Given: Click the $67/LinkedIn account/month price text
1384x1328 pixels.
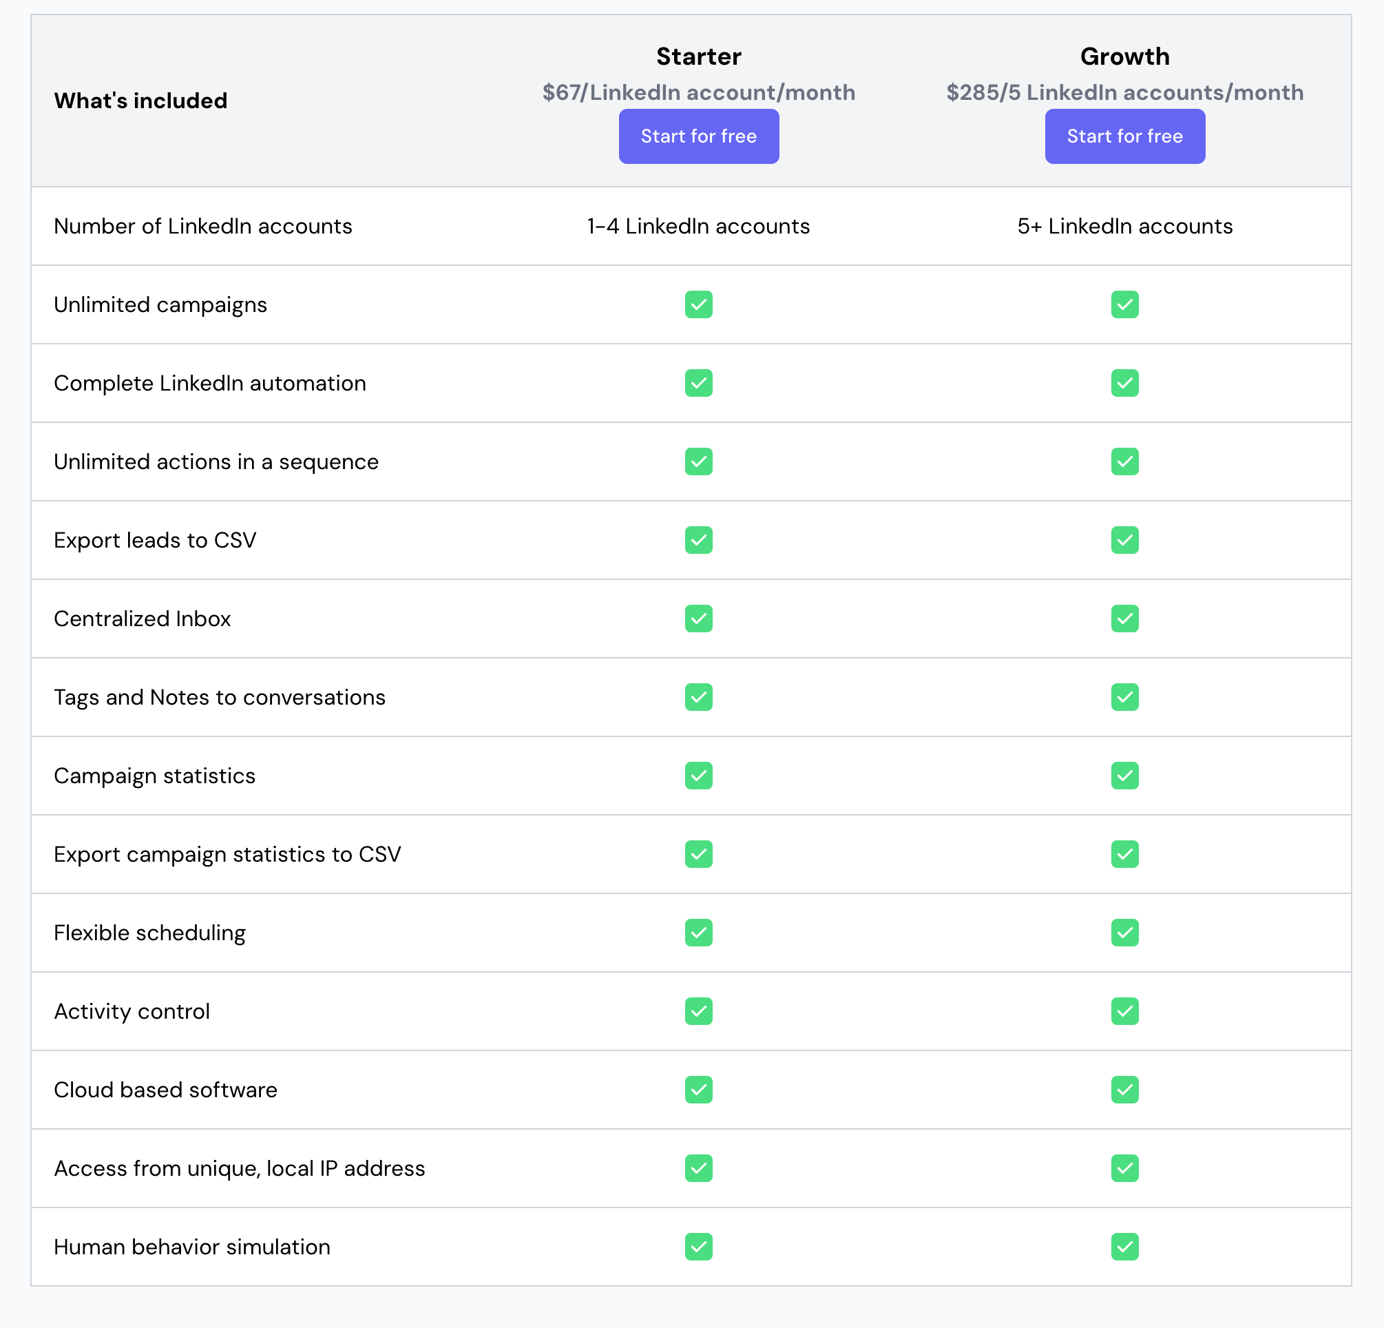Looking at the screenshot, I should pyautogui.click(x=698, y=92).
